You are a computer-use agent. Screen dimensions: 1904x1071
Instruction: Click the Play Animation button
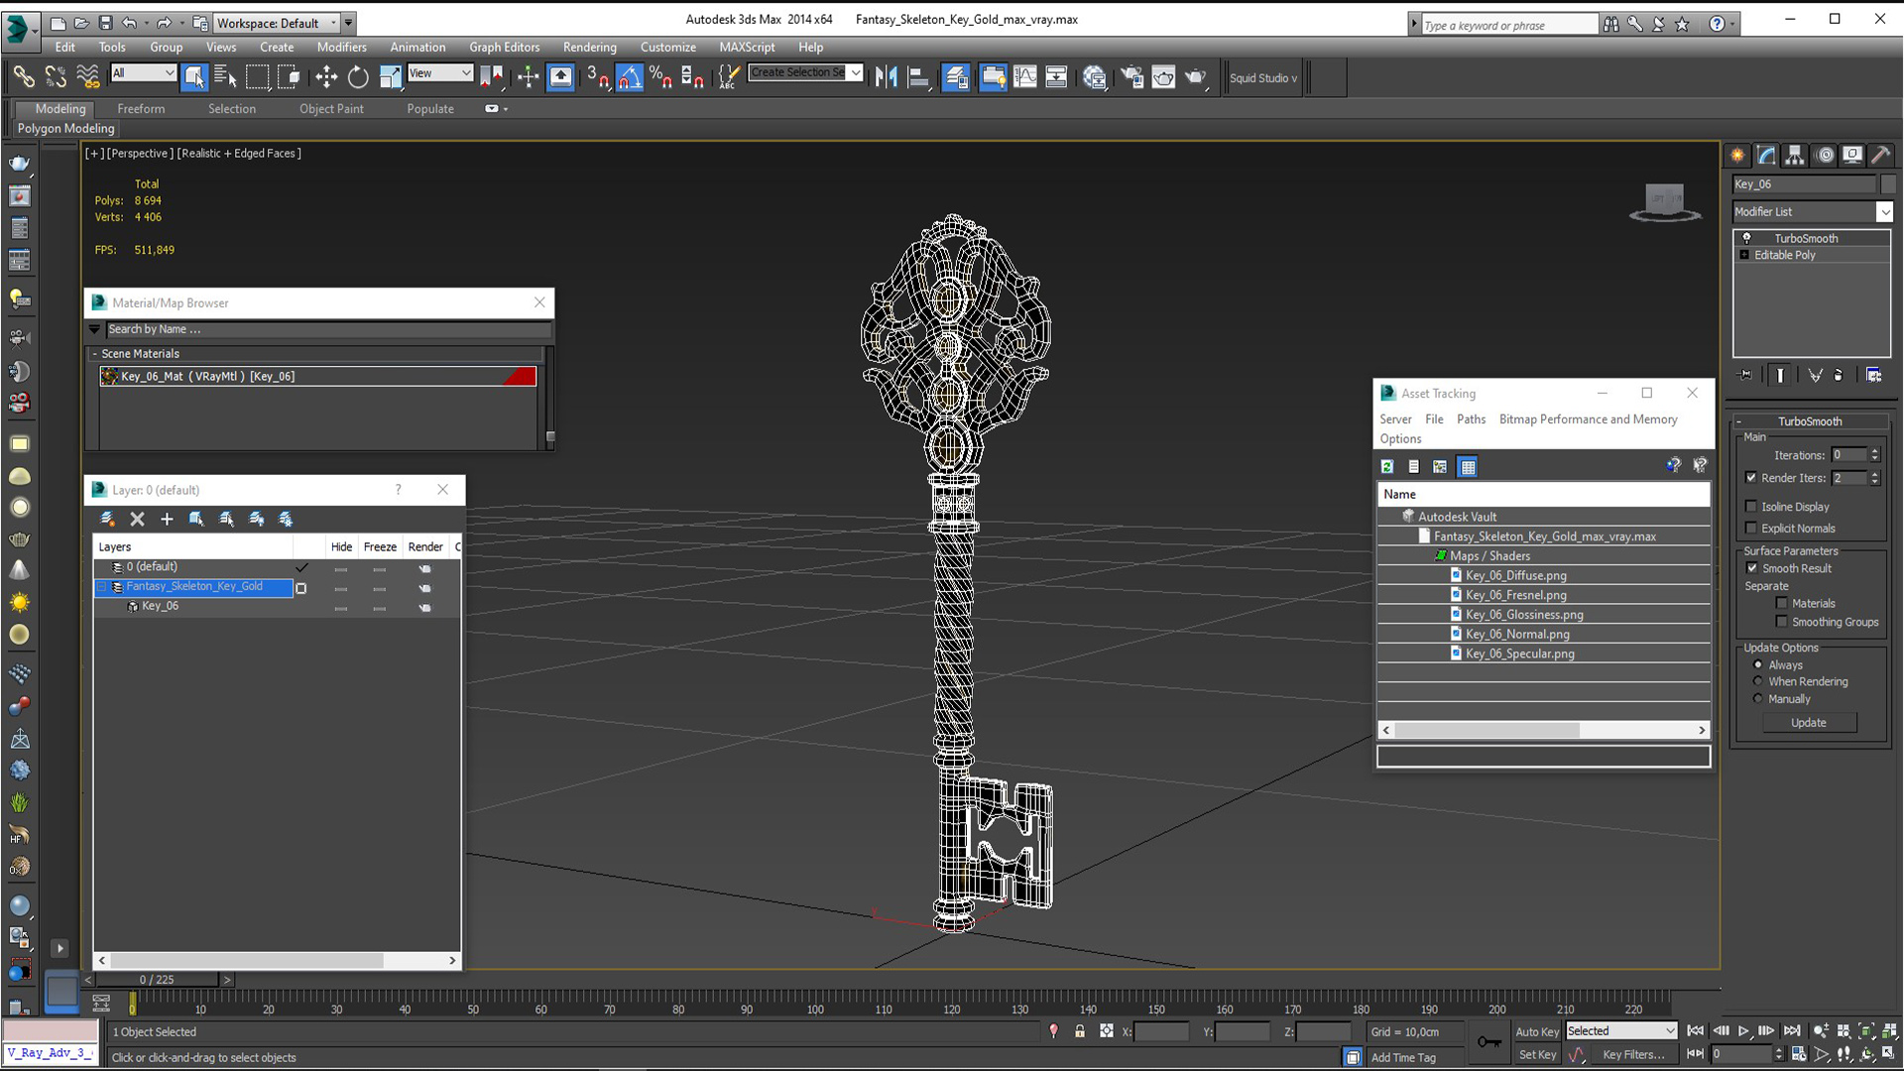(x=1743, y=1031)
